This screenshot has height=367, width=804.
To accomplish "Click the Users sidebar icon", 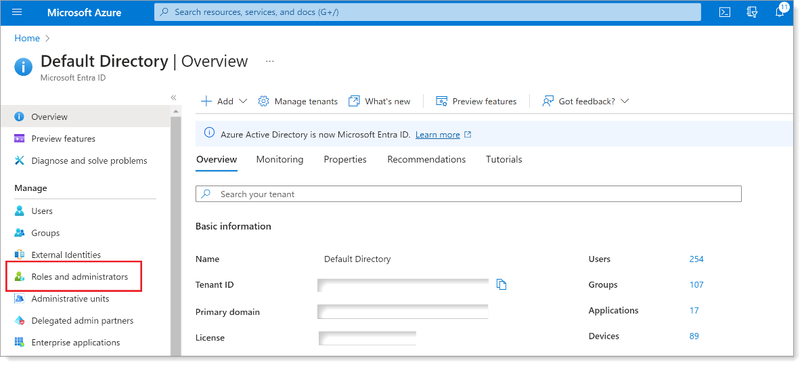I will pyautogui.click(x=20, y=211).
